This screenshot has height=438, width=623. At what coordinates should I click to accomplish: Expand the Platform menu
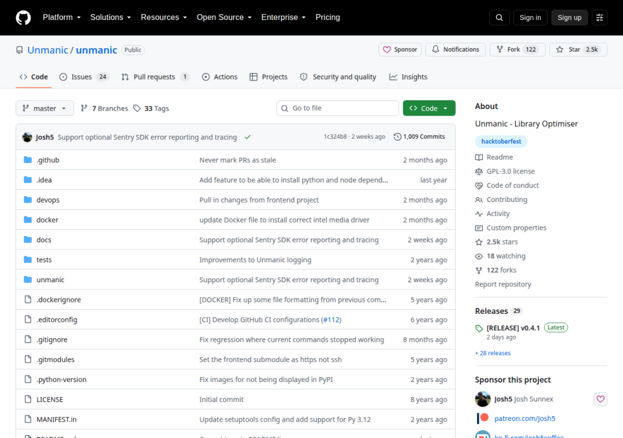click(61, 18)
